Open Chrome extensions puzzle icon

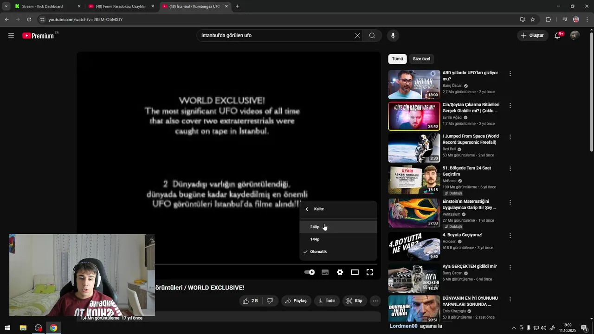pos(548,19)
